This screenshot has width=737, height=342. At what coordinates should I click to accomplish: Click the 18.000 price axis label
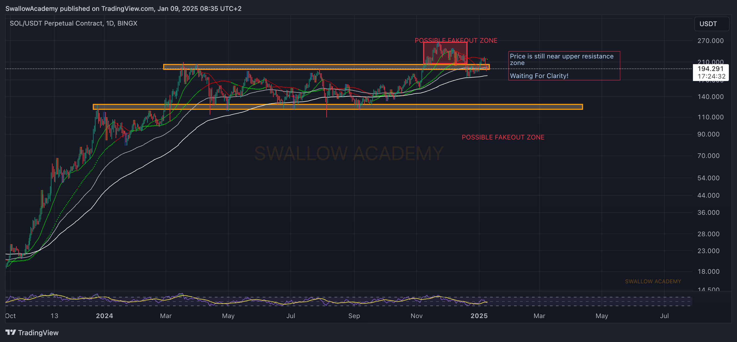click(708, 271)
